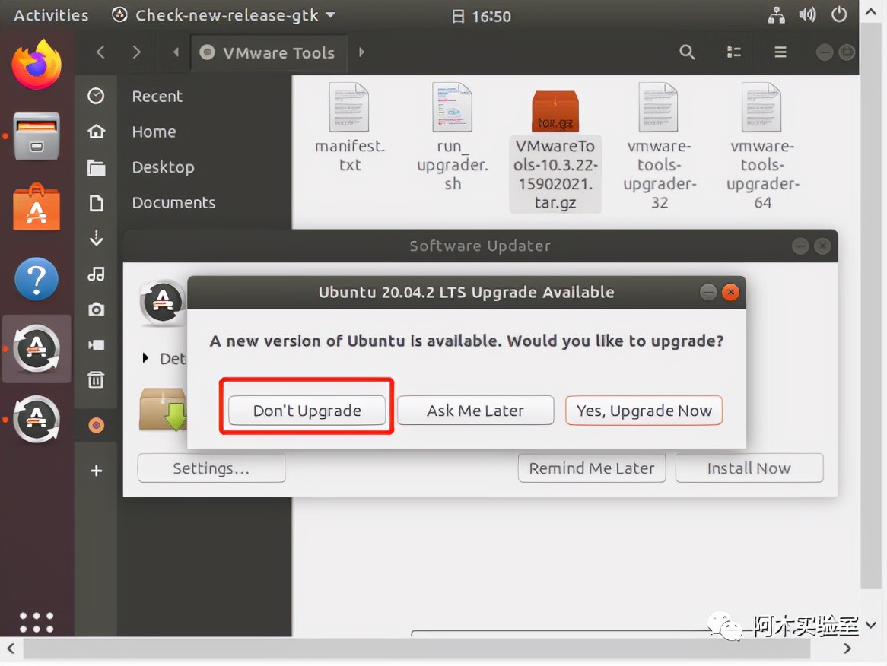The height and width of the screenshot is (666, 887).
Task: Open Settings… in Software Updater
Action: 211,468
